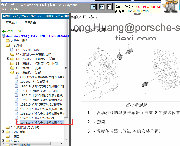
Task: Click the 返回上一级 link
Action: [x=14, y=31]
